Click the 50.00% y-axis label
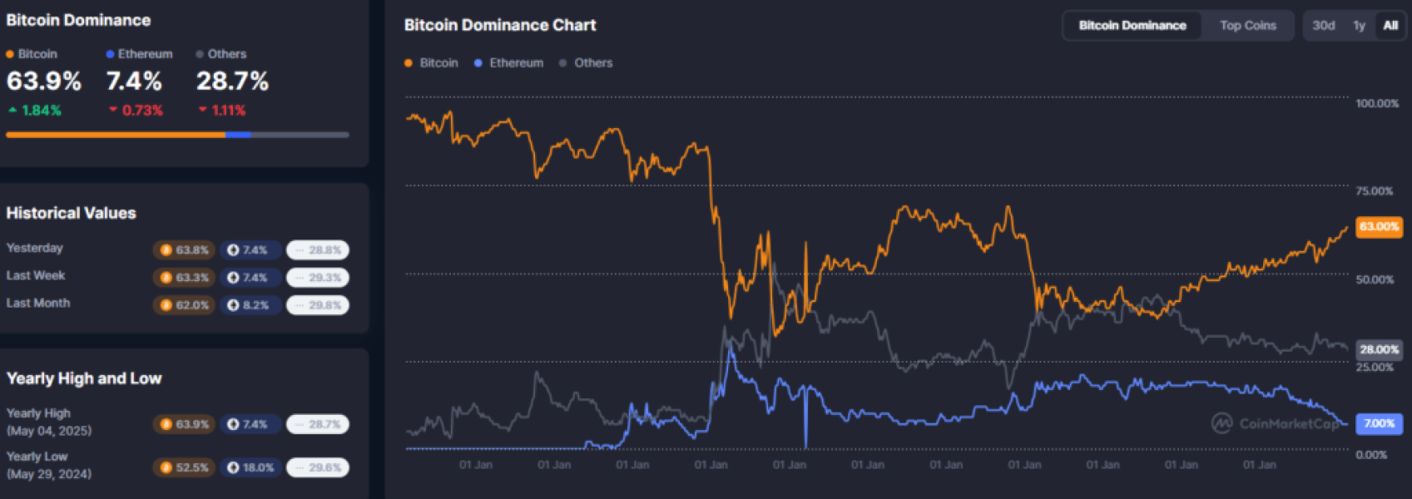The image size is (1412, 499). [1375, 279]
